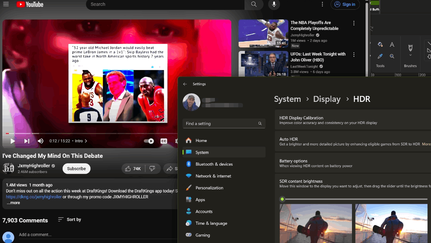This screenshot has height=243, width=431.
Task: Skip to the next video
Action: (x=27, y=141)
